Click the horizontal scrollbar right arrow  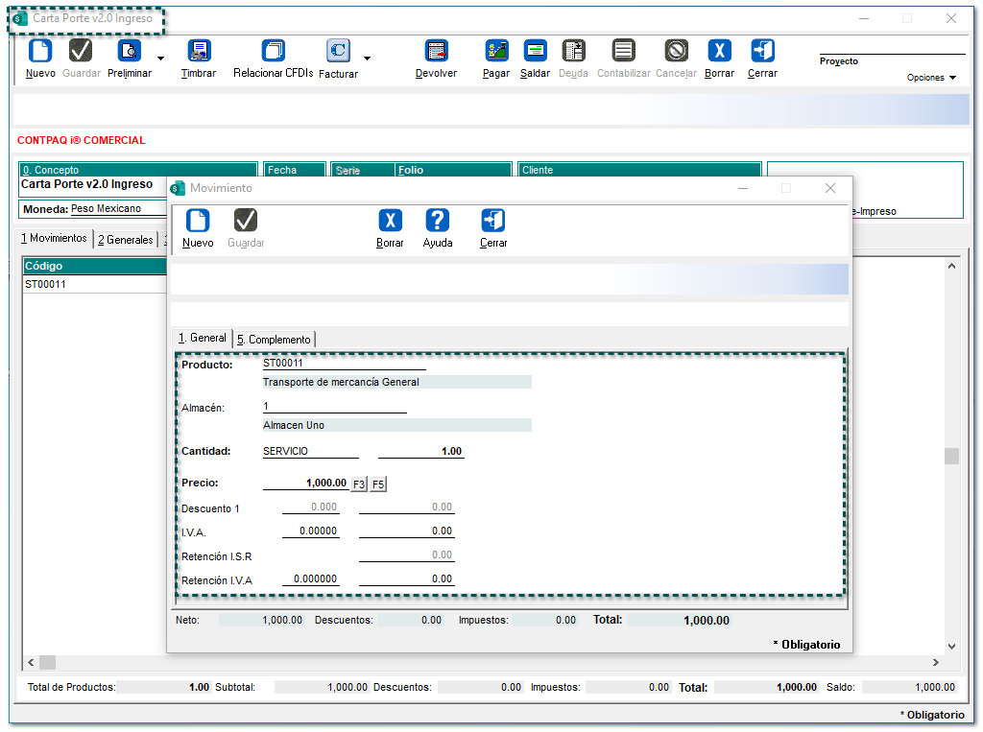936,663
